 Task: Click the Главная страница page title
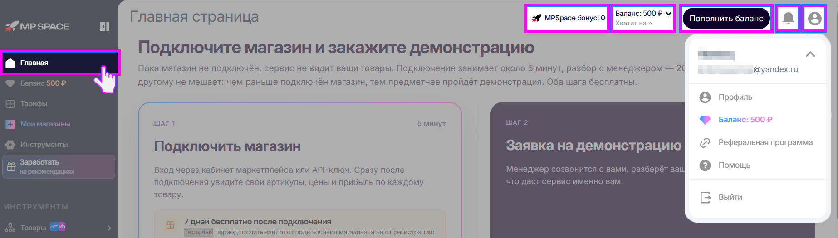coord(194,17)
